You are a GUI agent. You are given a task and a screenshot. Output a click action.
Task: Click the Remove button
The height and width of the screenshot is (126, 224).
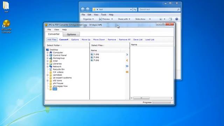[112, 40]
